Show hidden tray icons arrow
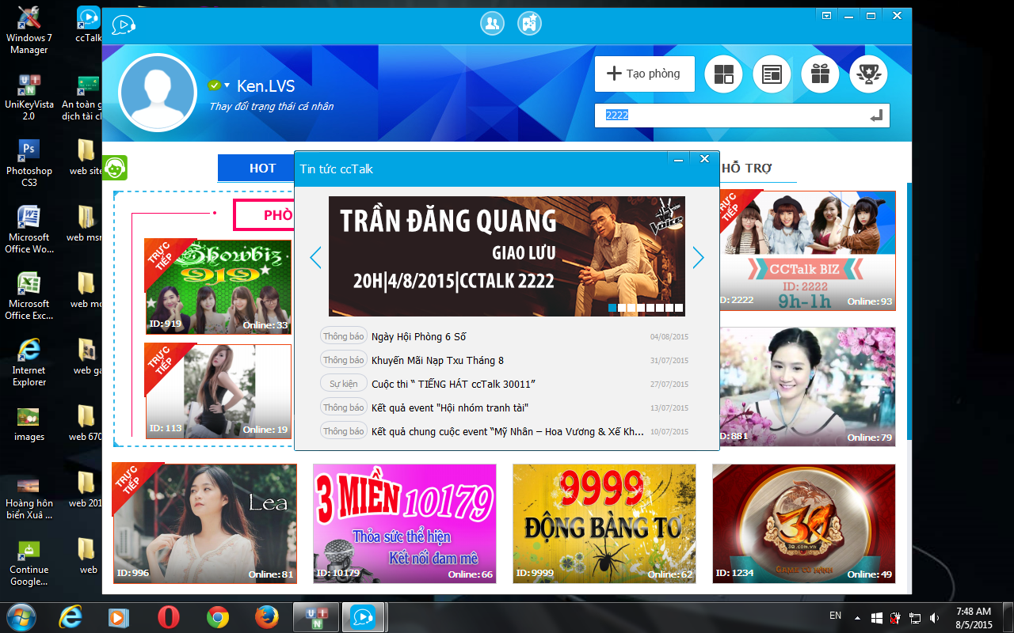1014x633 pixels. coord(857,617)
